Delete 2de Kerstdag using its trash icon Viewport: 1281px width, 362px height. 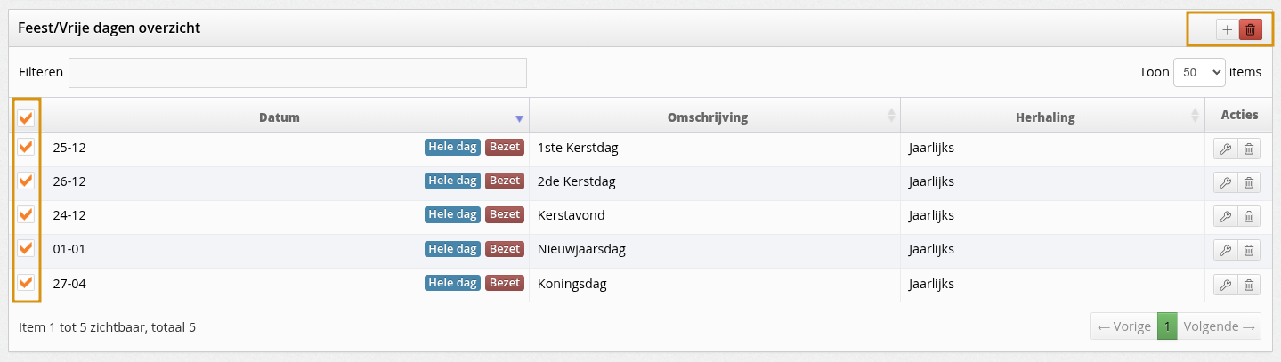(1249, 183)
